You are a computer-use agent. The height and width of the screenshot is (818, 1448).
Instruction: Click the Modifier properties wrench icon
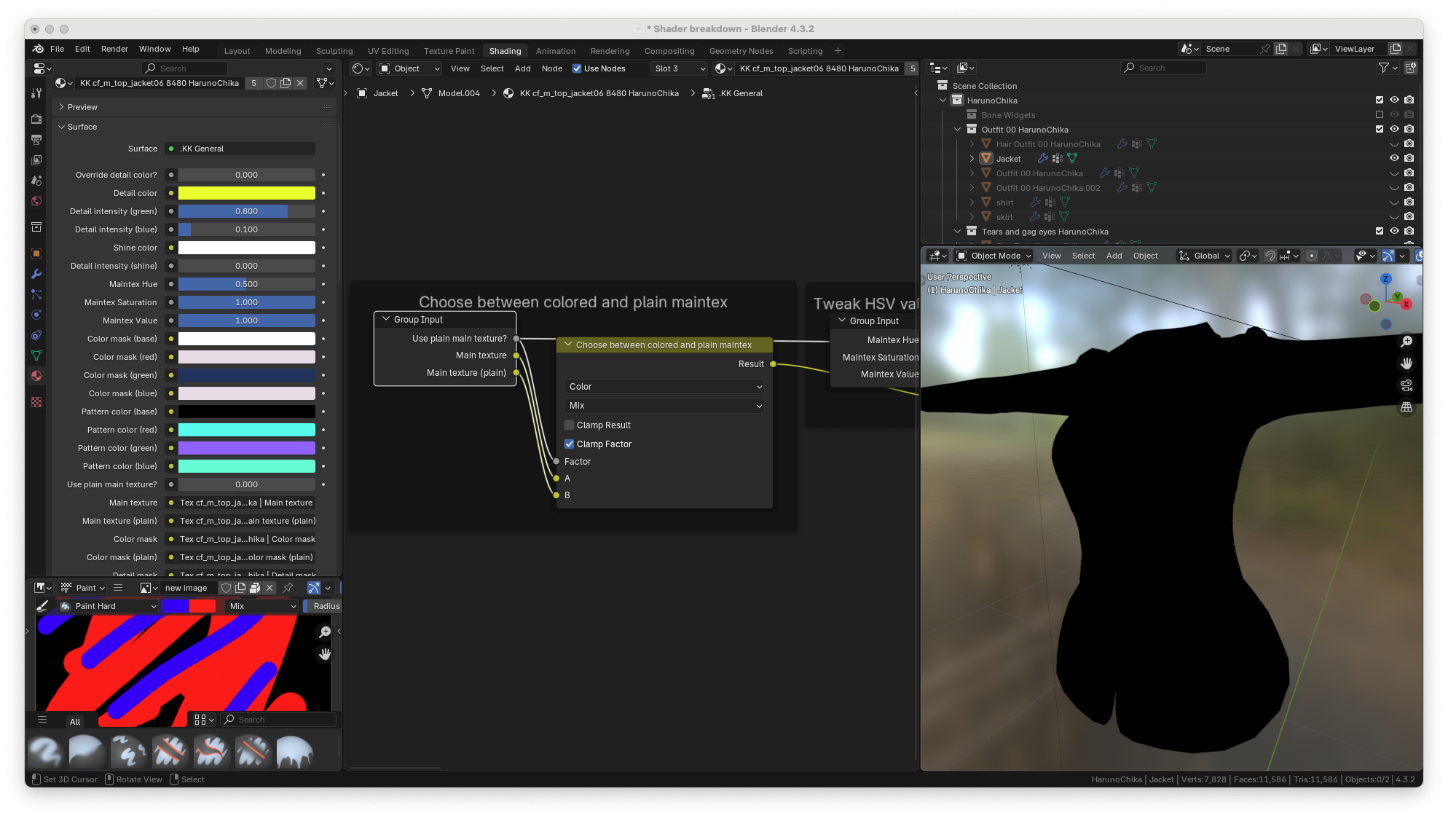click(x=36, y=274)
